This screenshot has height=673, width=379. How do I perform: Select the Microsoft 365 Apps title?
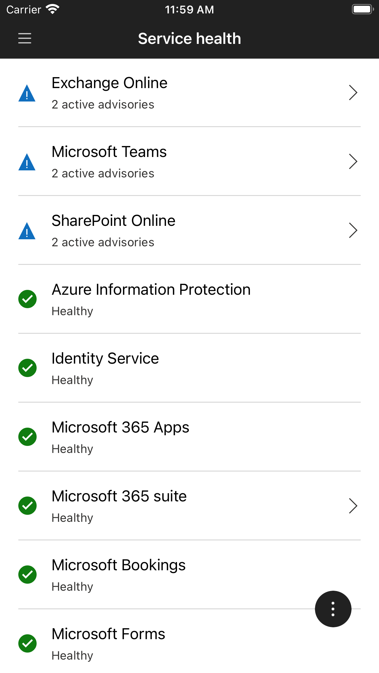(121, 427)
